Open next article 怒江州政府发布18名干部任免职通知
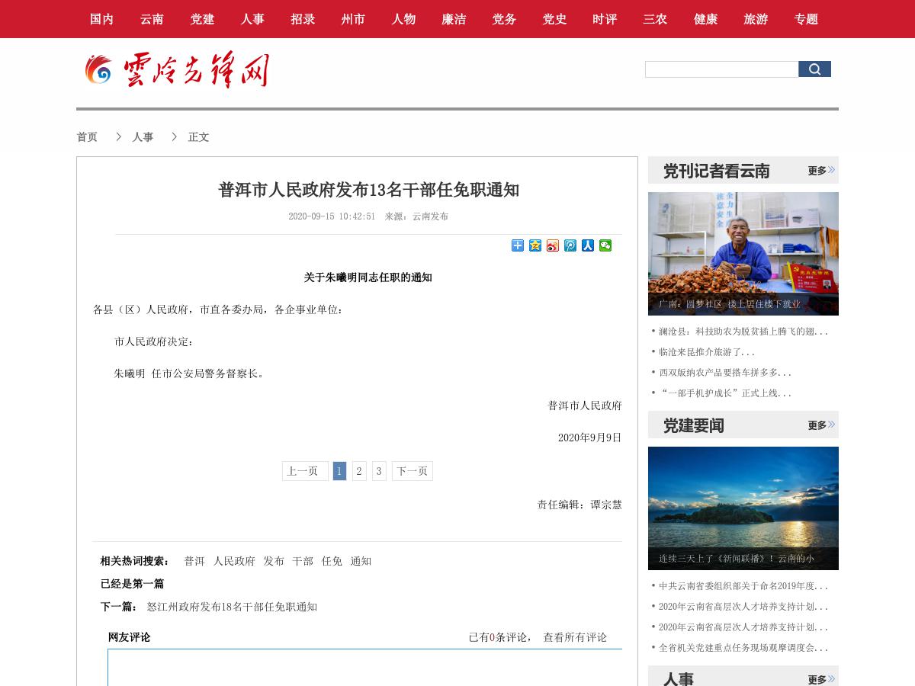Viewport: 915px width, 686px height. (x=232, y=607)
